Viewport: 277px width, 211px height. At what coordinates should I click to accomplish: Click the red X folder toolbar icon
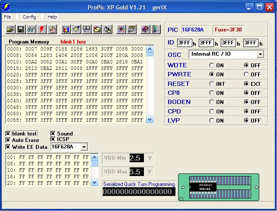(x=97, y=29)
